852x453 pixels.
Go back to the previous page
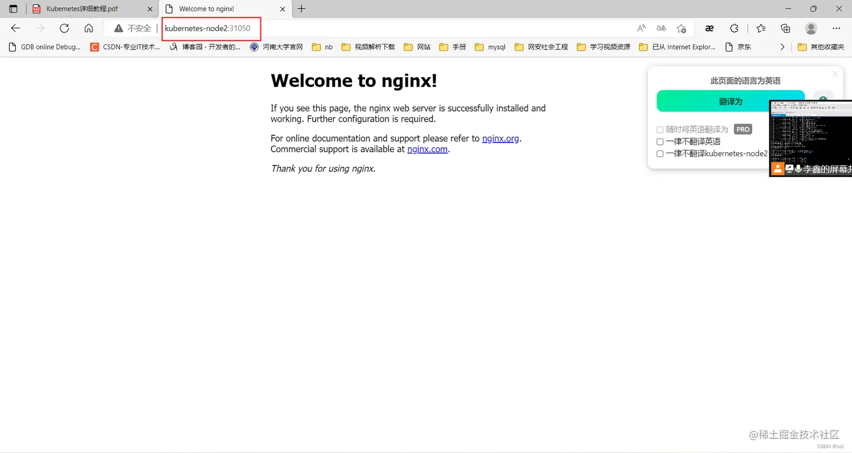point(16,28)
